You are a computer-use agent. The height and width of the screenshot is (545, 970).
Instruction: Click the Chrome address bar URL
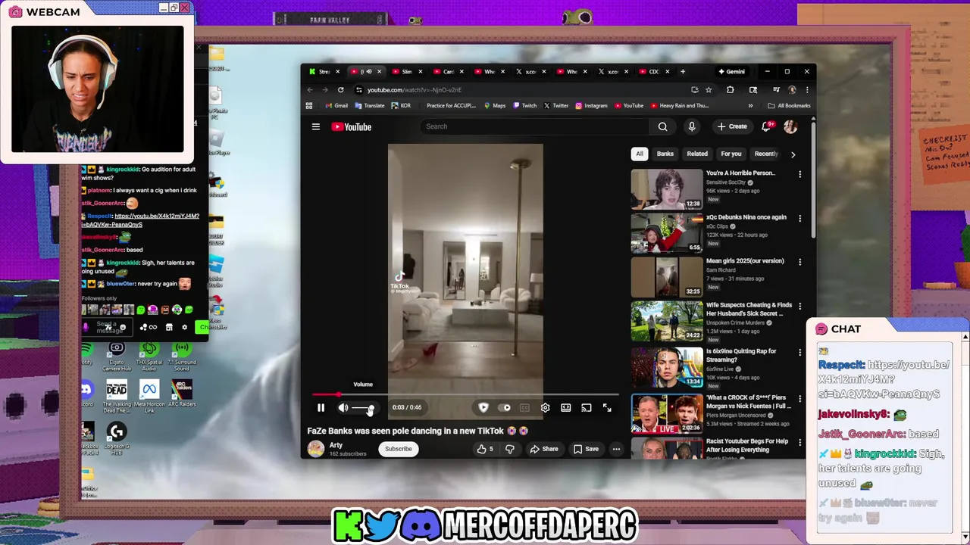click(414, 89)
